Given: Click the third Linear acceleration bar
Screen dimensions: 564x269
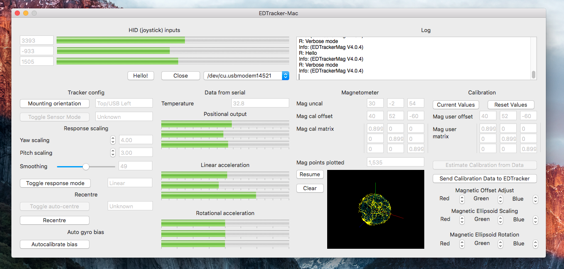Looking at the screenshot, I should pos(225,196).
